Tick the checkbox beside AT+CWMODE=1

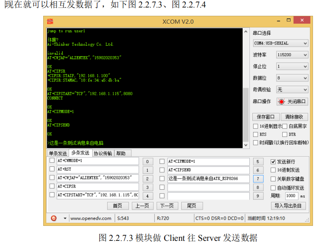(52, 160)
